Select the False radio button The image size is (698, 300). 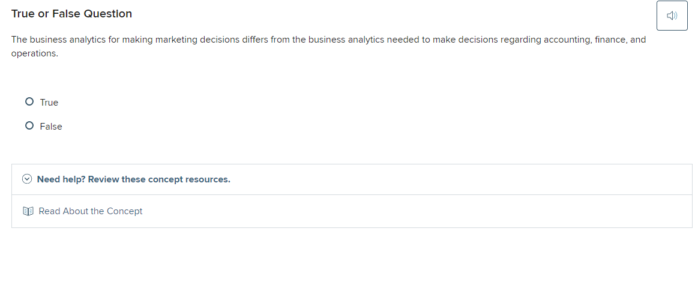click(29, 126)
